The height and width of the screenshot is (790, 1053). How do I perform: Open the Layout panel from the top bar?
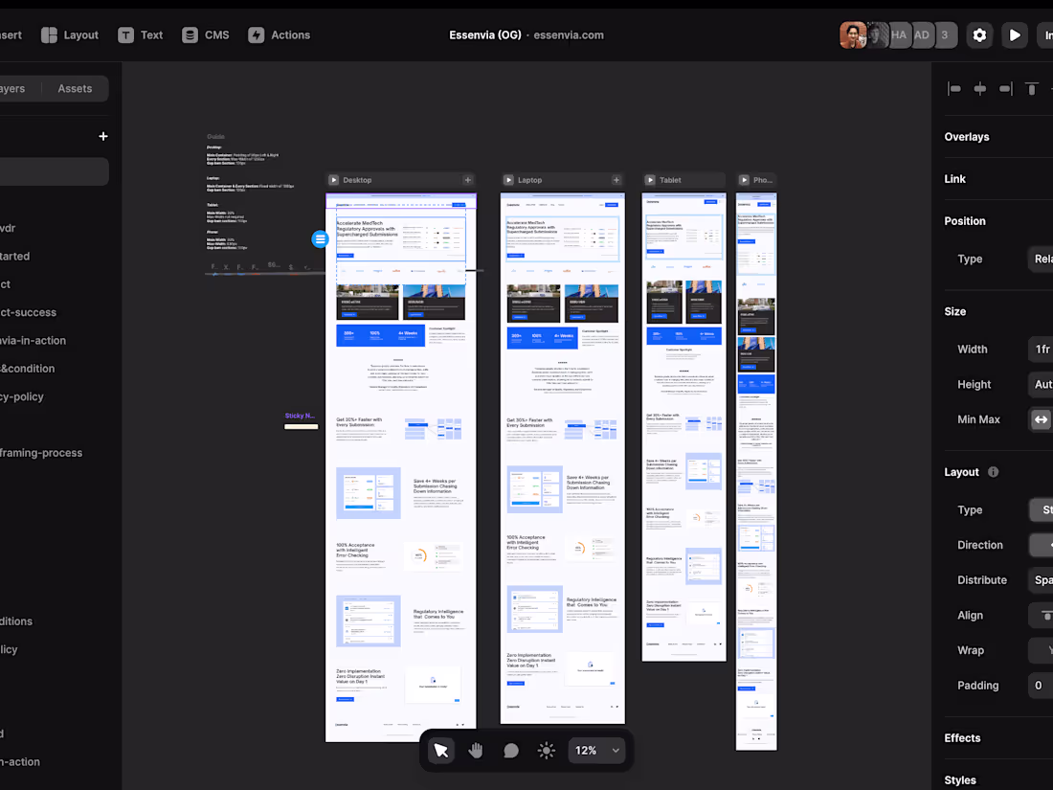point(69,34)
